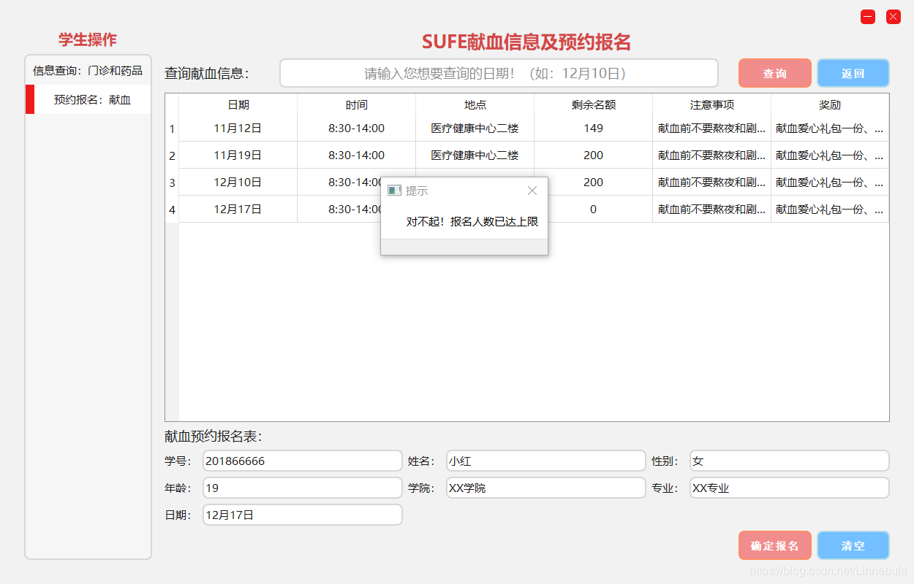Open 信息查询：门诊和药品 in the sidebar
Image resolution: width=914 pixels, height=584 pixels.
88,71
